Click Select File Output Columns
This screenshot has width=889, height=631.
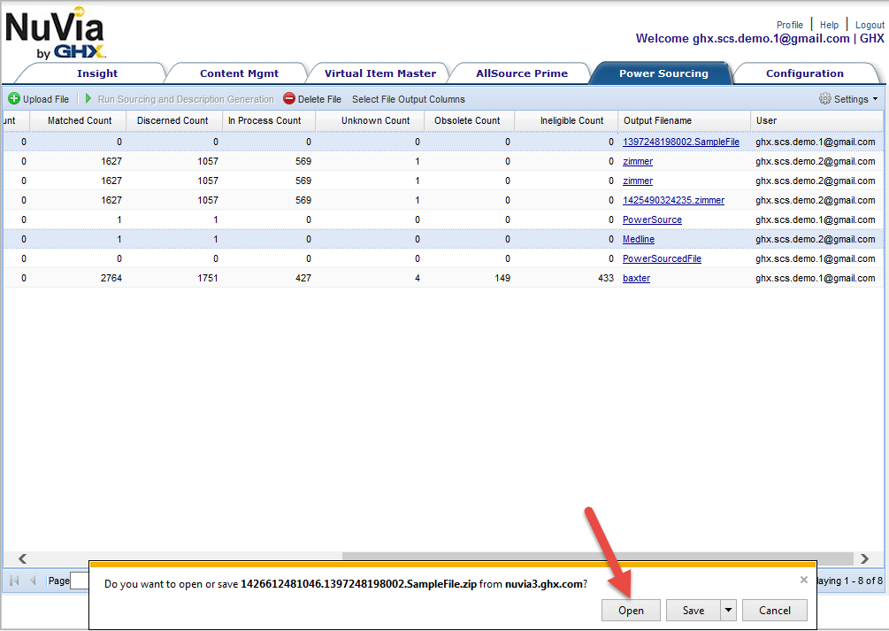click(408, 99)
